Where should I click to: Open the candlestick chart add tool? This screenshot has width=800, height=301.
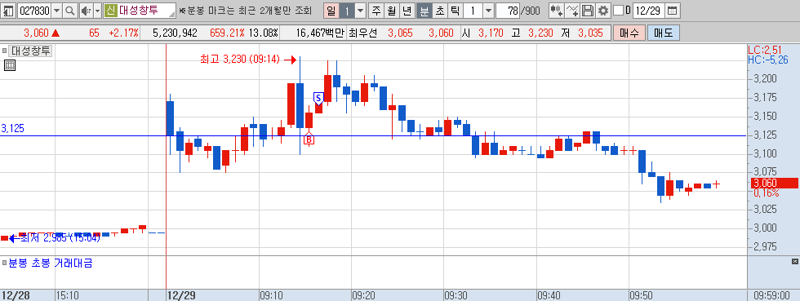557,11
